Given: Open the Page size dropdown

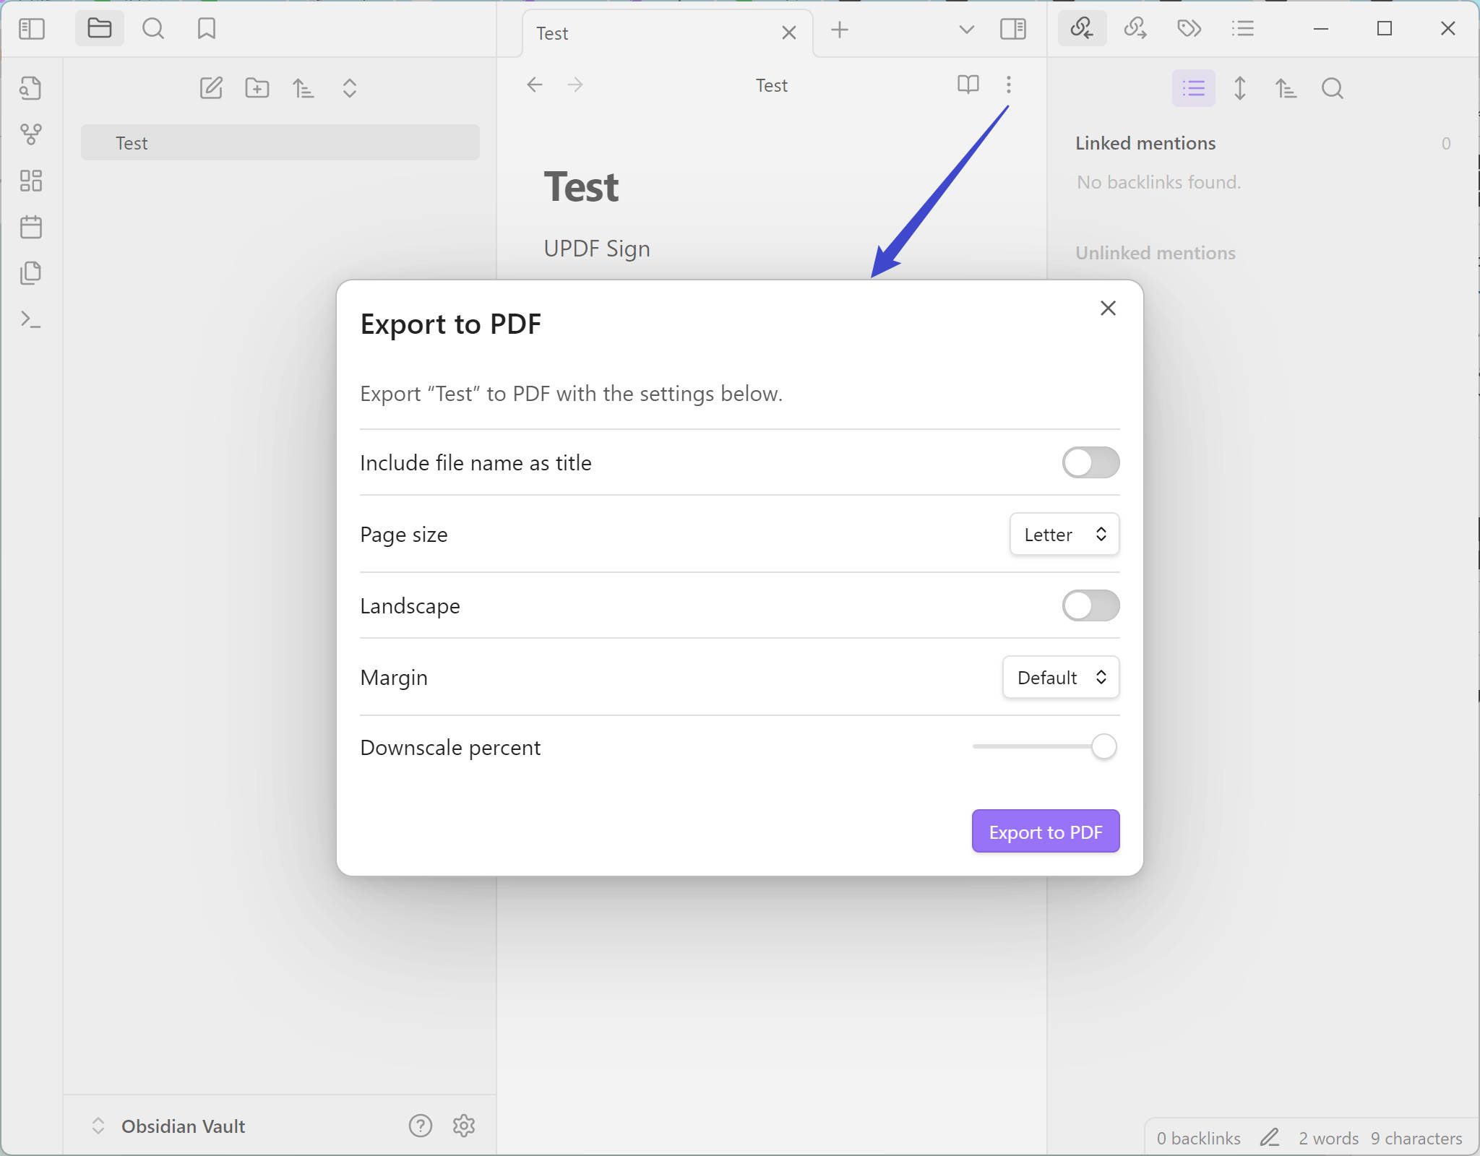Looking at the screenshot, I should point(1064,534).
